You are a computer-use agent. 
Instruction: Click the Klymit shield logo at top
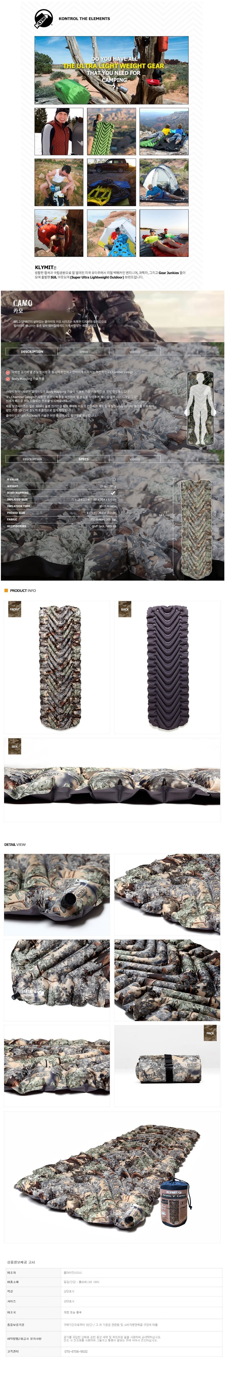point(44,19)
